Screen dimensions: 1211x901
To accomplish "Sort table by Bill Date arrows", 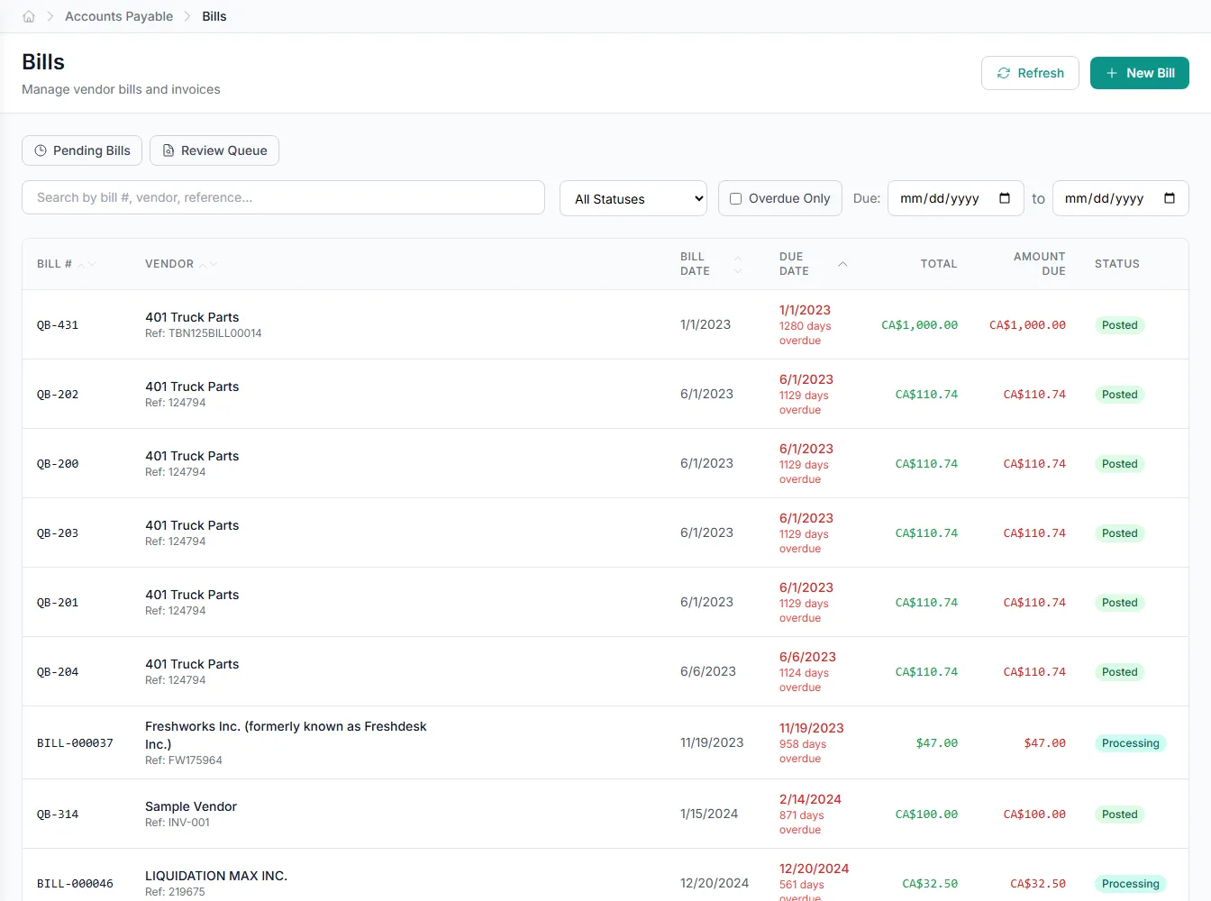I will pyautogui.click(x=738, y=264).
